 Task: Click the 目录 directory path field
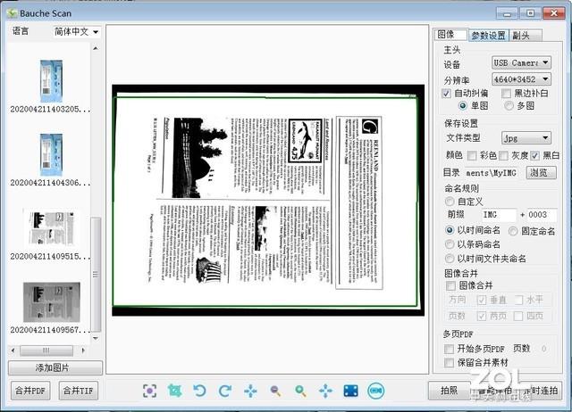(493, 173)
